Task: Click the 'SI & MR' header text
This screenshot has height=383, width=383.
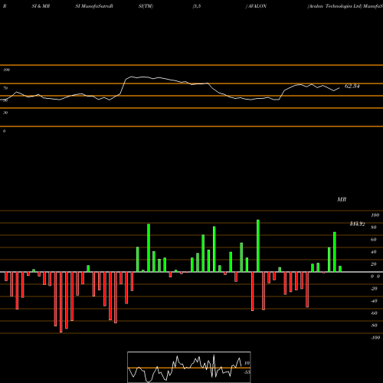Action: 41,6
